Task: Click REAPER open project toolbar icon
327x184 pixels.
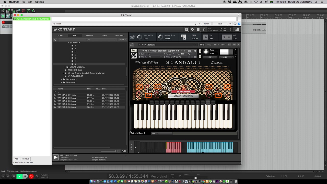Action: 8,11
